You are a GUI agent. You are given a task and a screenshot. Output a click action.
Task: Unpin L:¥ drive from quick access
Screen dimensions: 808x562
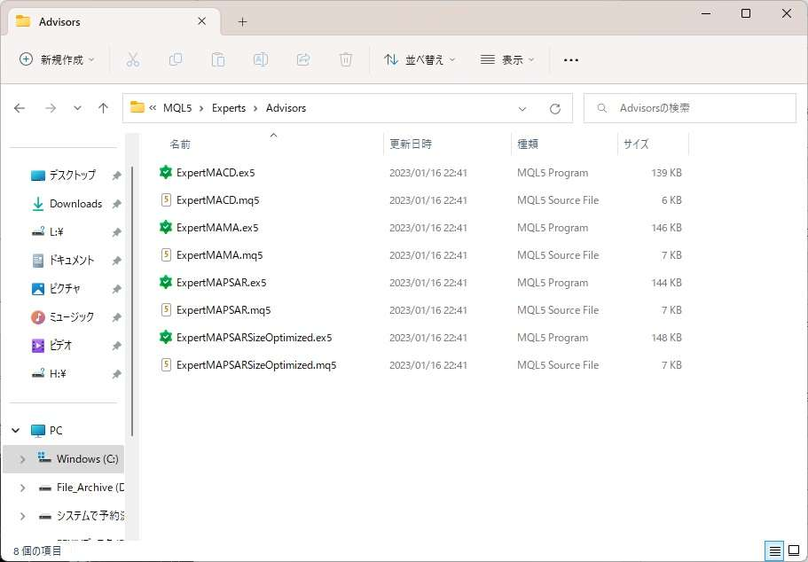tap(116, 232)
